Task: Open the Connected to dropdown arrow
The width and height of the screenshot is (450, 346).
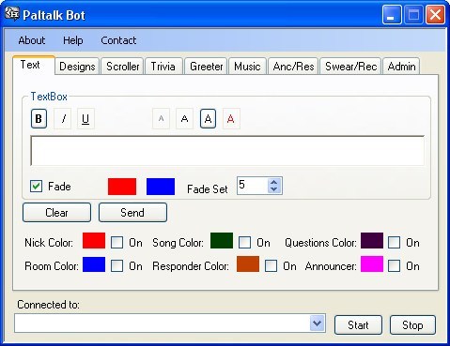Action: coord(318,323)
